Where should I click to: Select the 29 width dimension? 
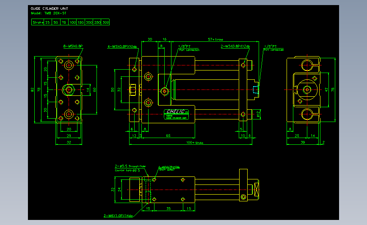tap(69, 136)
